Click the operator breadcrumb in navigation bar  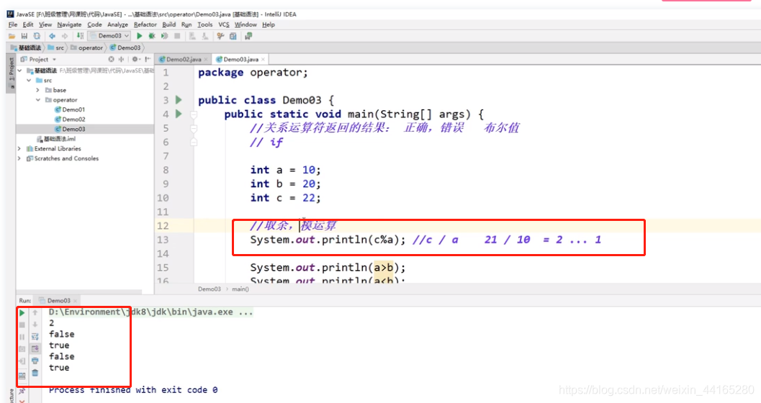click(87, 47)
